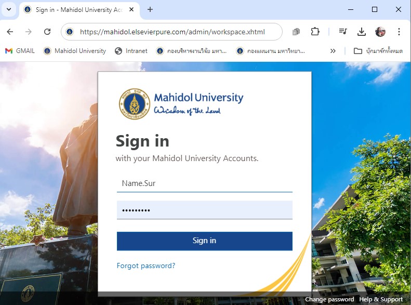Click the copy-pages extension icon
This screenshot has width=411, height=305.
296,32
